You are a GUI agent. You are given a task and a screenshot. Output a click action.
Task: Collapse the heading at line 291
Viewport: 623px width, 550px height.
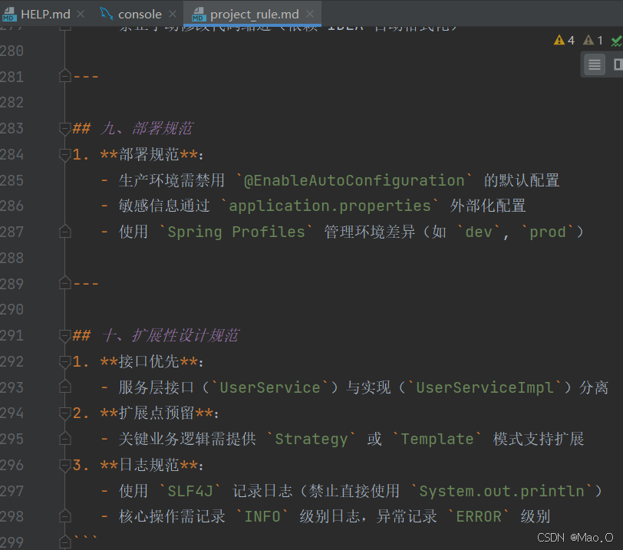(64, 335)
